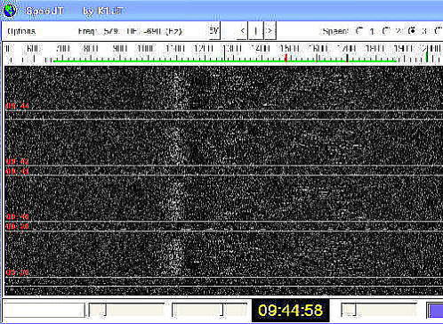Click the 1000 Hz label on frequency scale
Image resolution: width=443 pixels, height=324 pixels.
[x=146, y=48]
